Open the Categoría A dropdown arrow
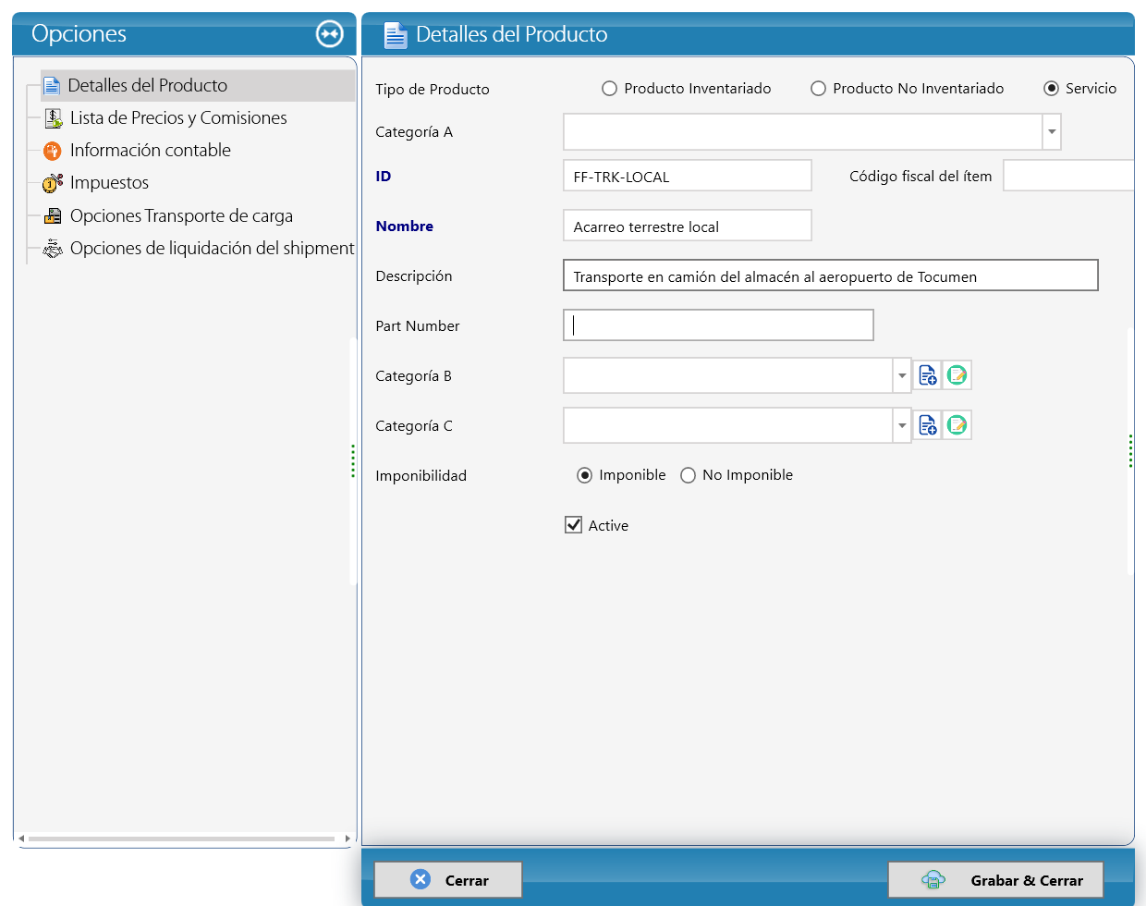Image resolution: width=1146 pixels, height=906 pixels. point(1052,132)
